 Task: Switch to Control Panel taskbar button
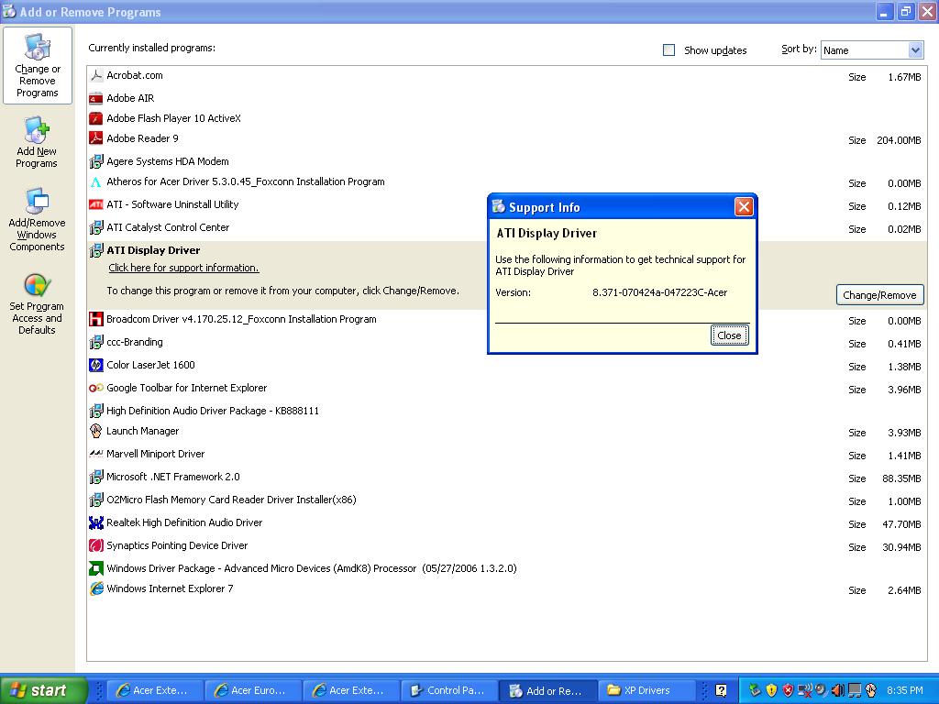click(x=449, y=690)
